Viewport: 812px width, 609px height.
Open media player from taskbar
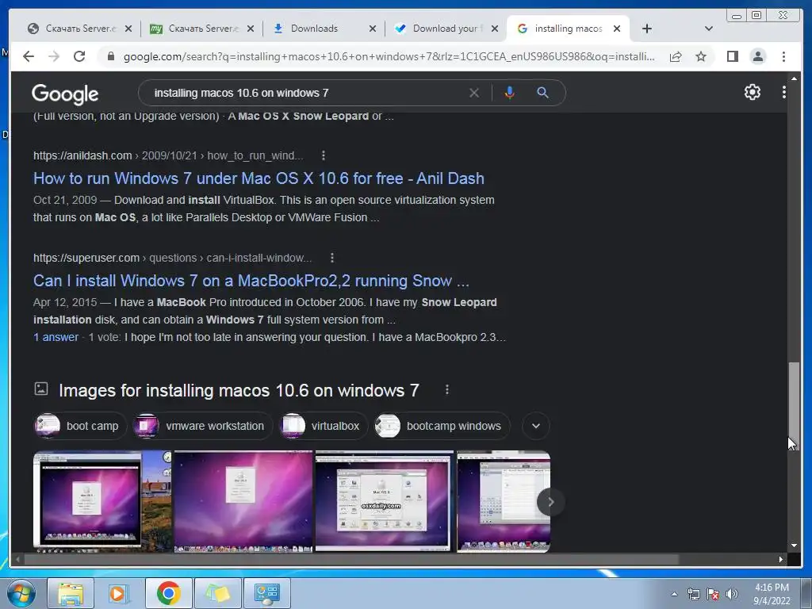click(119, 593)
